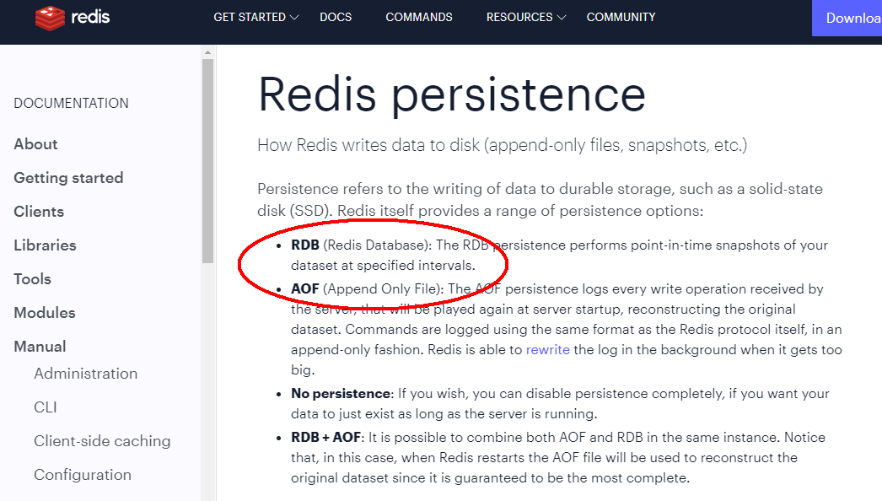Open the Administration sub-page
882x501 pixels.
[x=85, y=374]
